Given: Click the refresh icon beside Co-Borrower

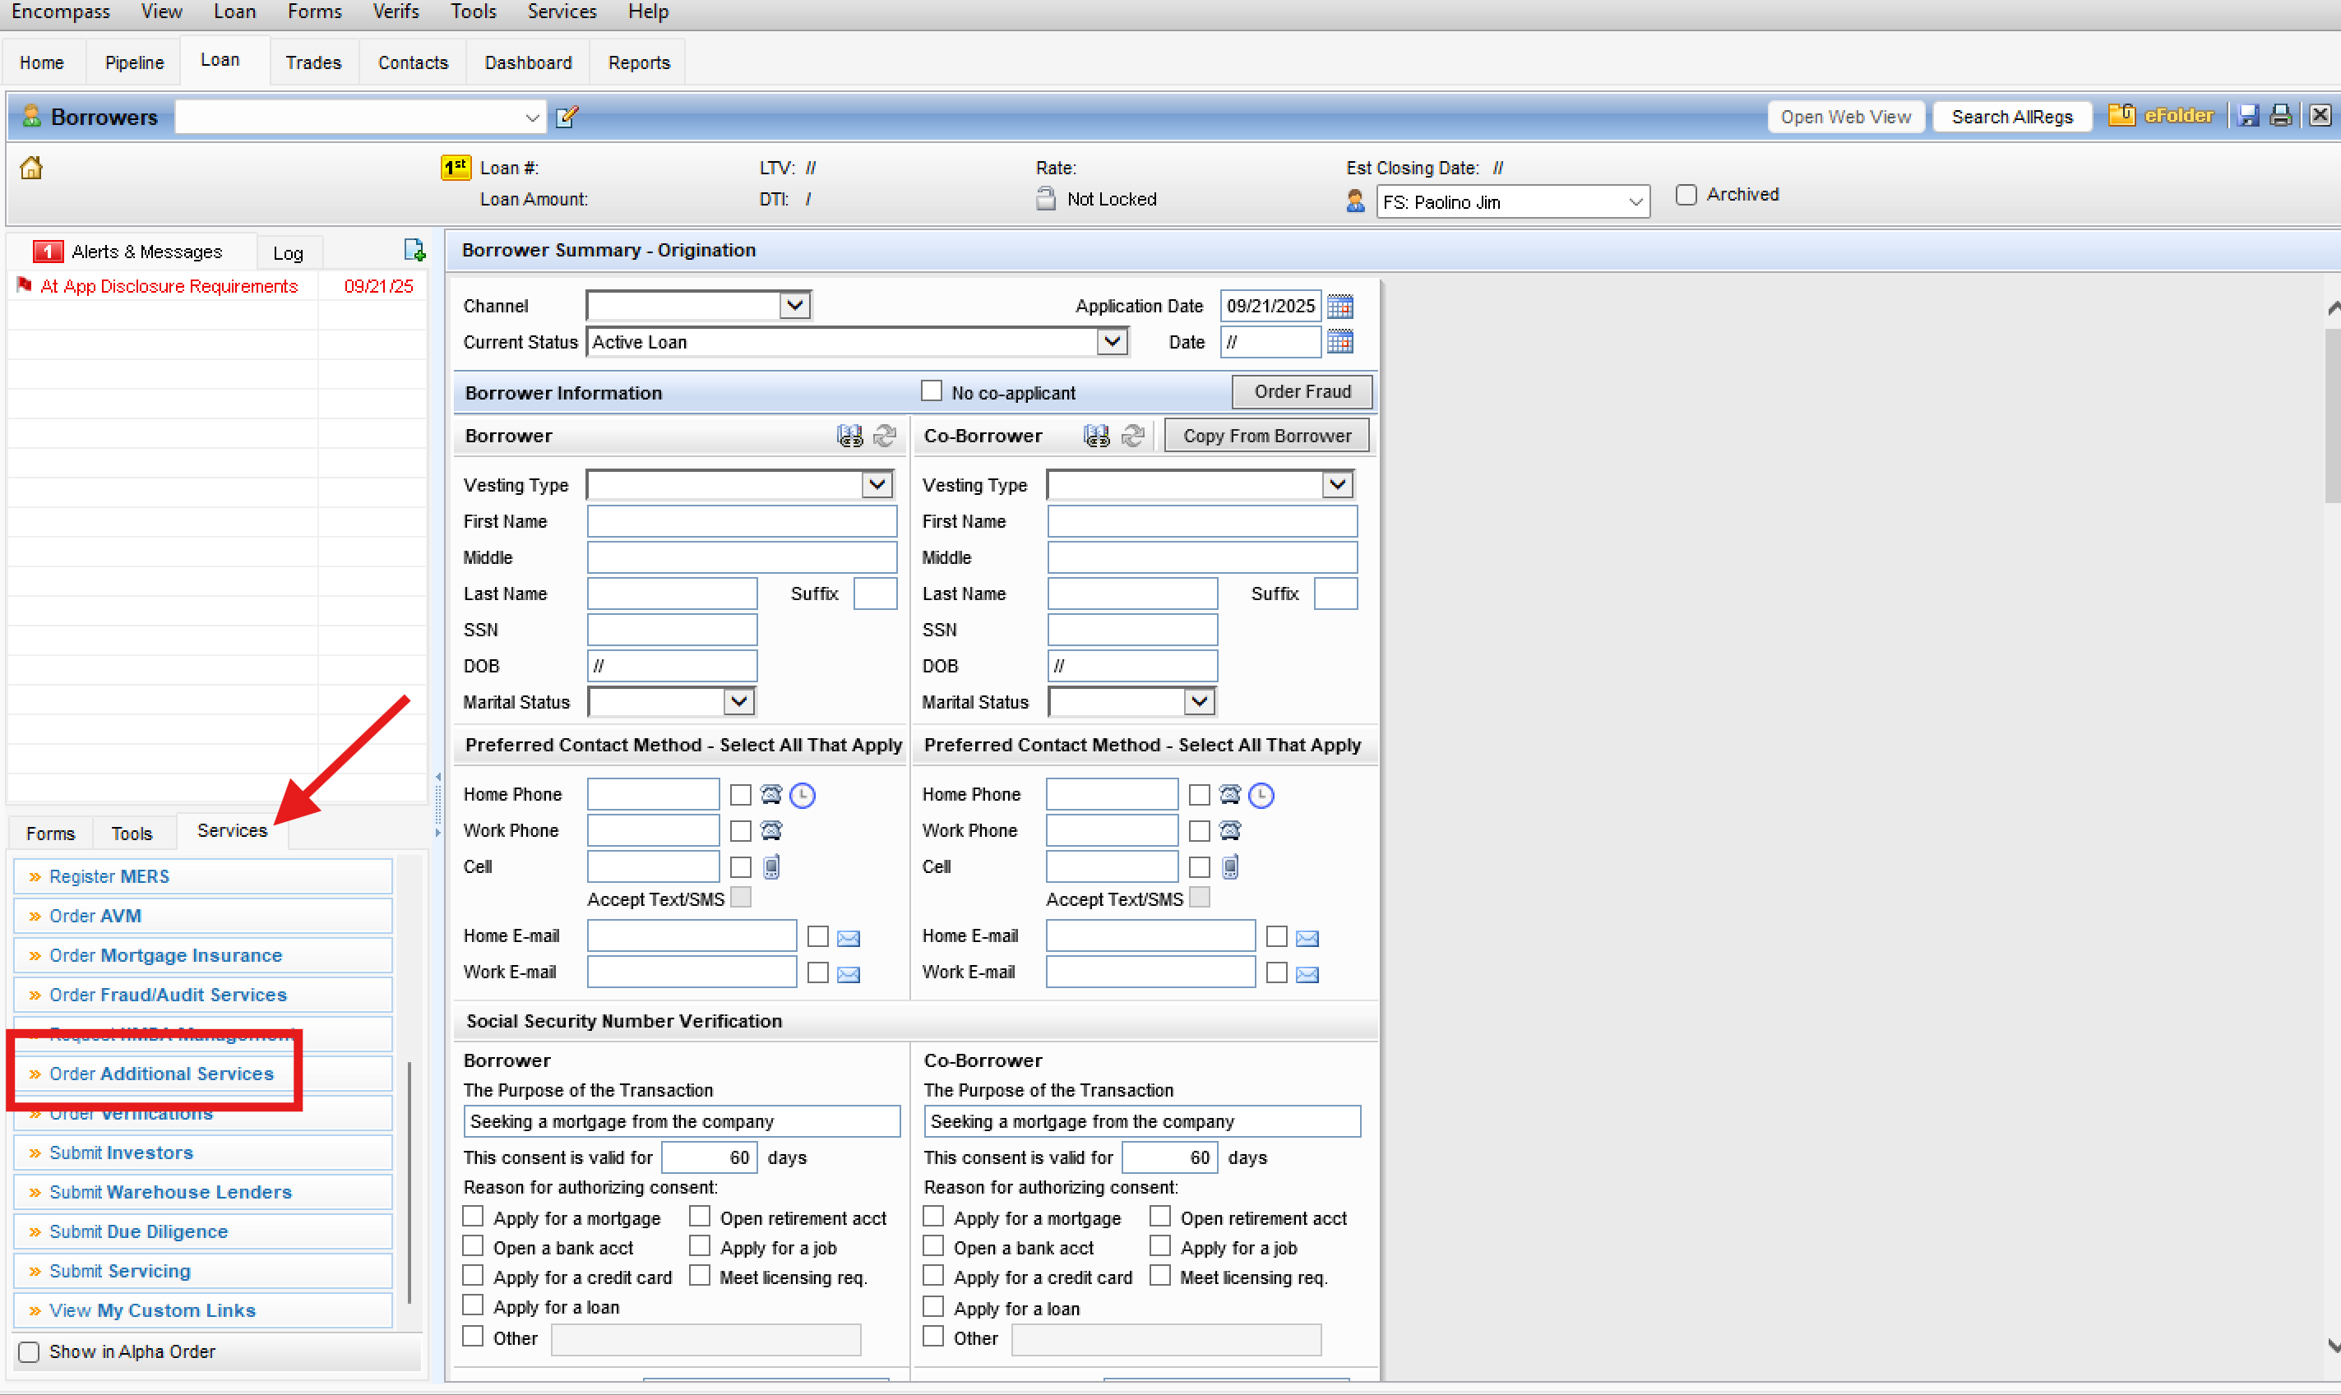Looking at the screenshot, I should pos(1133,435).
